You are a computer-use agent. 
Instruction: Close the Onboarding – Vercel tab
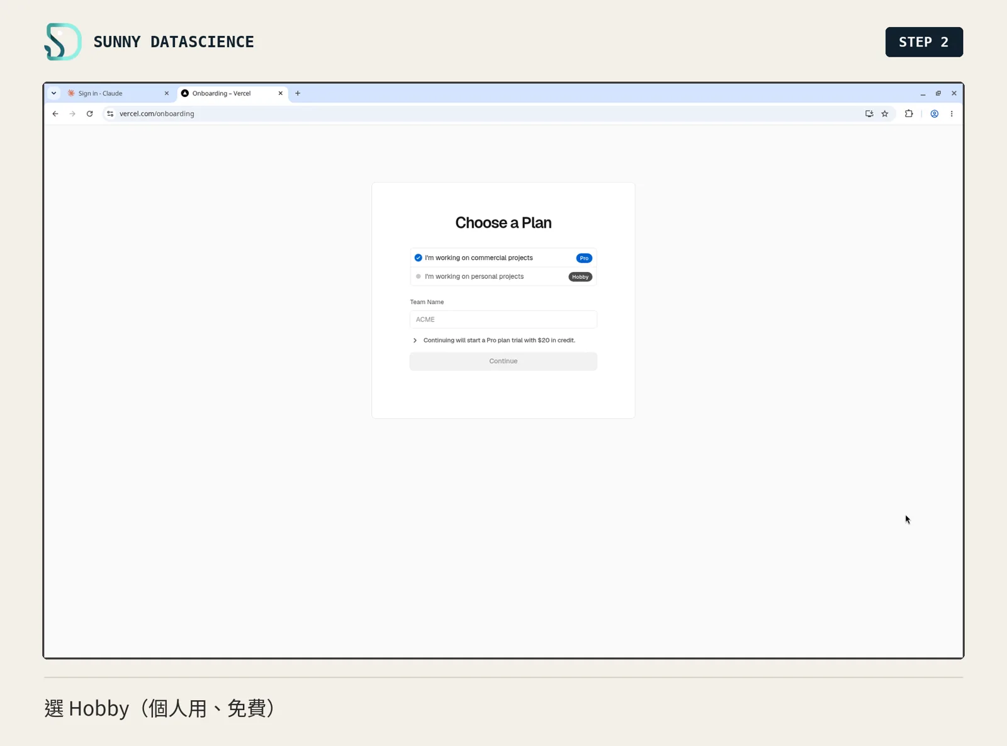pyautogui.click(x=281, y=93)
